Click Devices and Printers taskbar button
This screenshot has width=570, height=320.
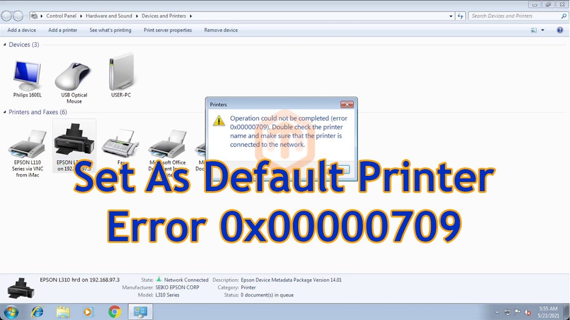(x=140, y=312)
